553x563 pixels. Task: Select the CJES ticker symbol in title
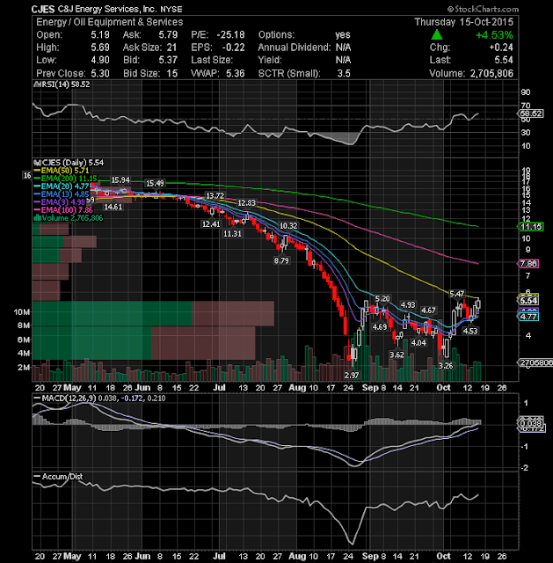(43, 10)
